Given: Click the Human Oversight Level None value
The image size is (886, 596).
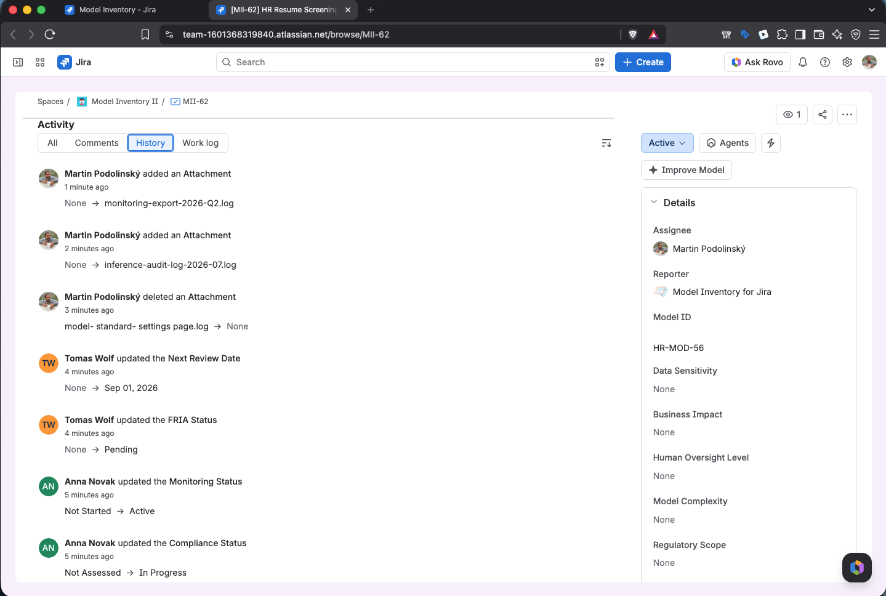Looking at the screenshot, I should pos(664,476).
